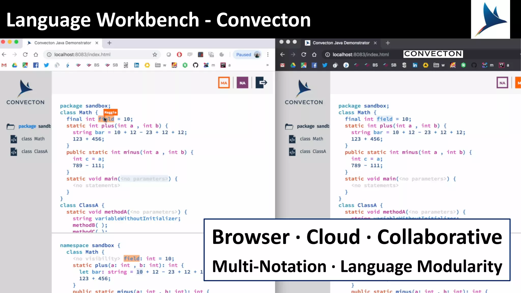This screenshot has height=293, width=521.
Task: Close the Convecton tab in right browser
Action: point(375,43)
